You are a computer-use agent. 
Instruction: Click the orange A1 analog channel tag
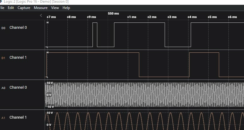(x=4, y=118)
